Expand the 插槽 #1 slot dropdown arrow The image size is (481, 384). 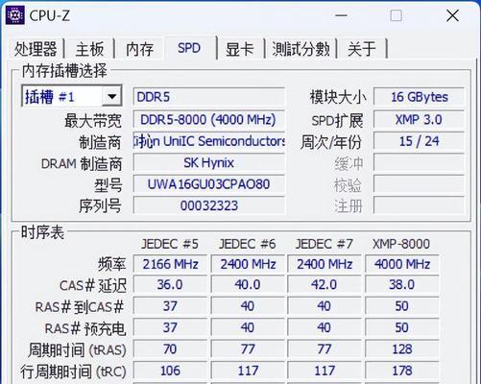[111, 96]
